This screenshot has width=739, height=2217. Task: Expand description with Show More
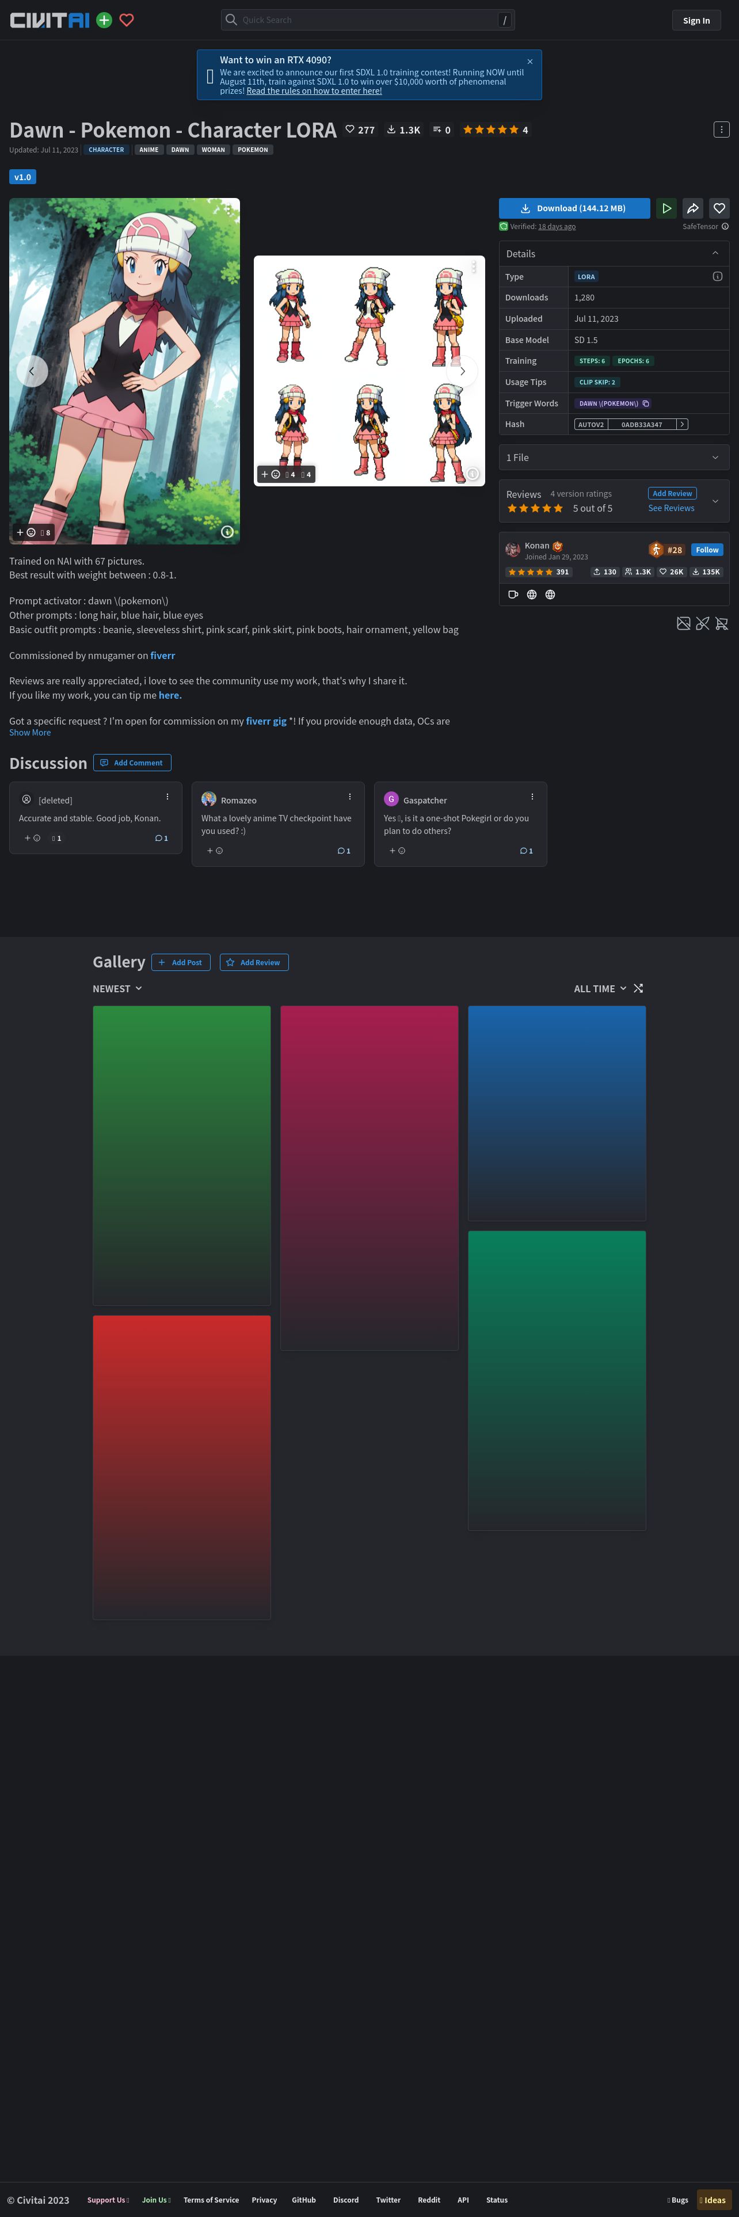[30, 733]
